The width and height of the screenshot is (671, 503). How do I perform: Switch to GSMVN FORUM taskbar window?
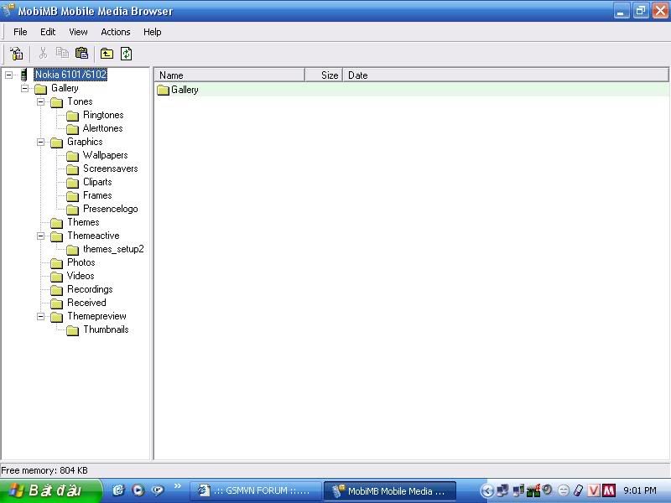click(x=255, y=490)
